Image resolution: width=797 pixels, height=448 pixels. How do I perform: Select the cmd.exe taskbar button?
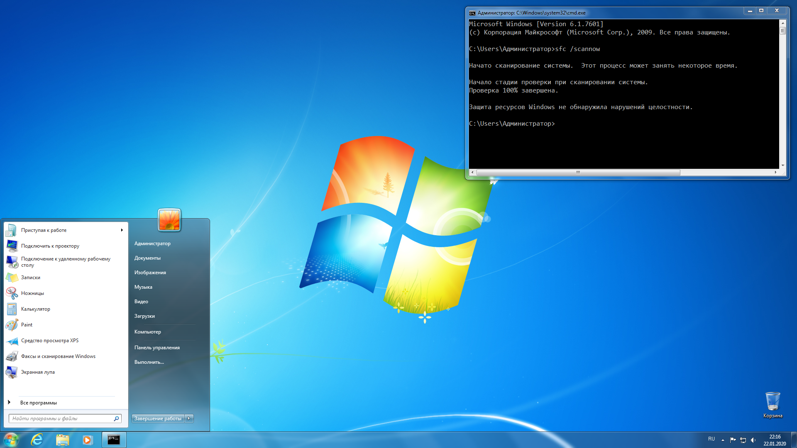[x=114, y=440]
